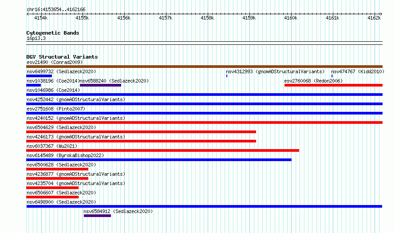
Task: Select the nsv6037367 red variant bar
Action: 163,150
